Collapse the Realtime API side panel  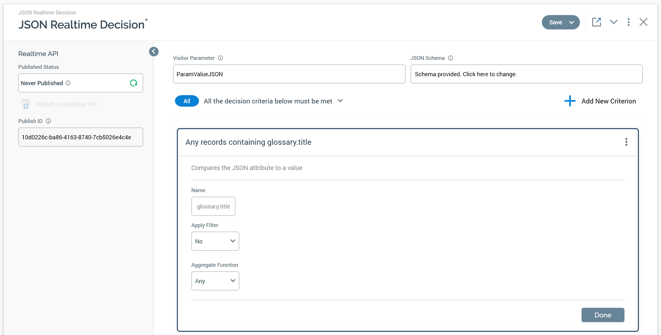154,52
